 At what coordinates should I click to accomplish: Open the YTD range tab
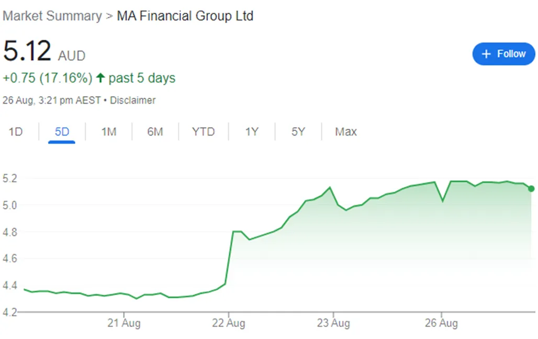(203, 132)
